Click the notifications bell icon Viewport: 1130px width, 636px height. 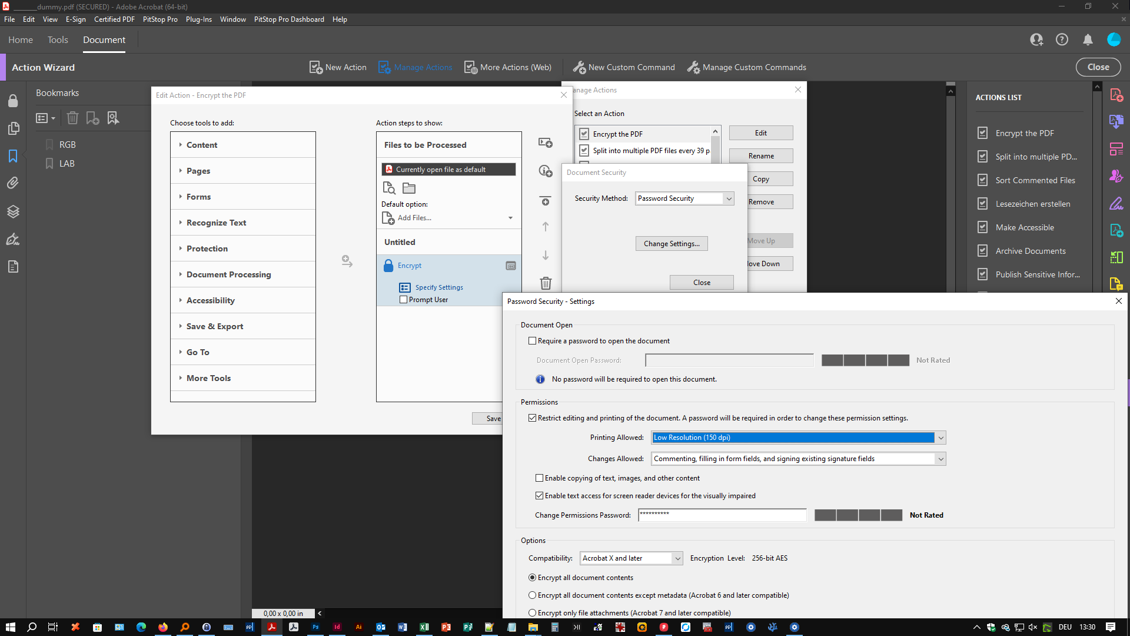1088,39
